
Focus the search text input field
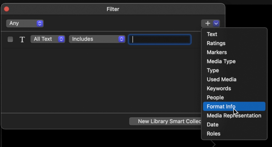click(159, 39)
